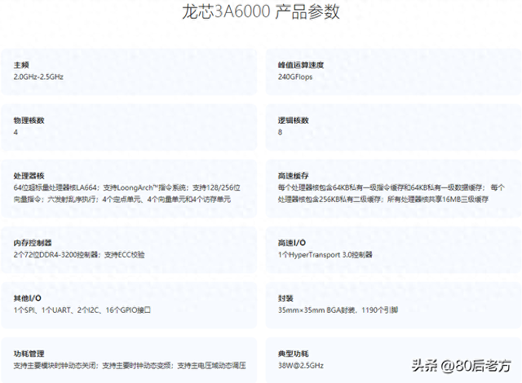
Task: Select the 逻辑核数 label
Action: tap(294, 121)
